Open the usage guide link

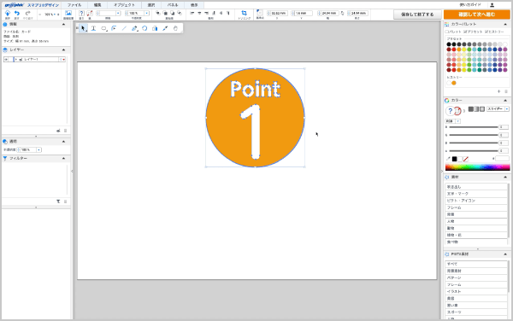(x=470, y=5)
